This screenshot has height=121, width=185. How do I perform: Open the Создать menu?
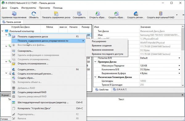14,8
